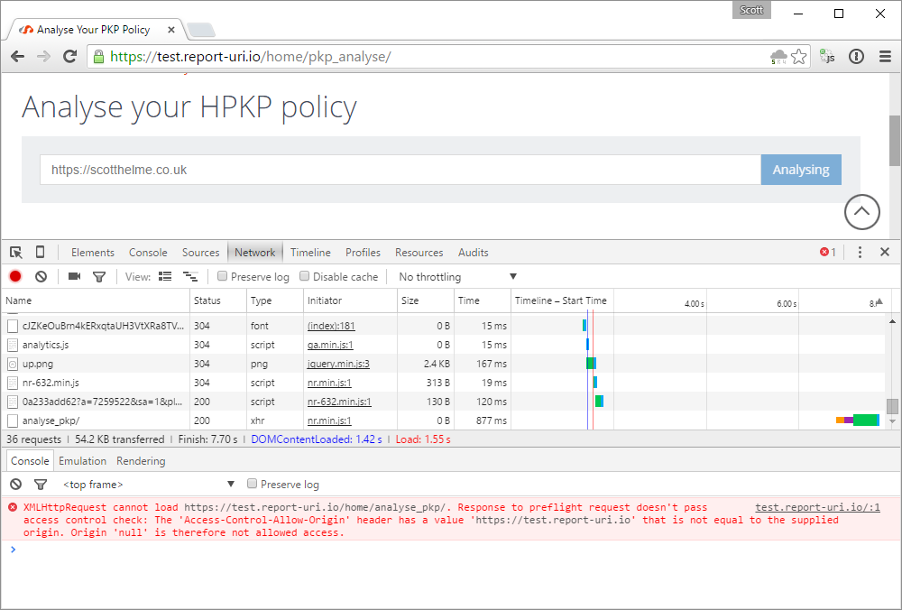This screenshot has width=902, height=610.
Task: Follow the test.report-uri.io/:1 error link
Action: click(816, 506)
